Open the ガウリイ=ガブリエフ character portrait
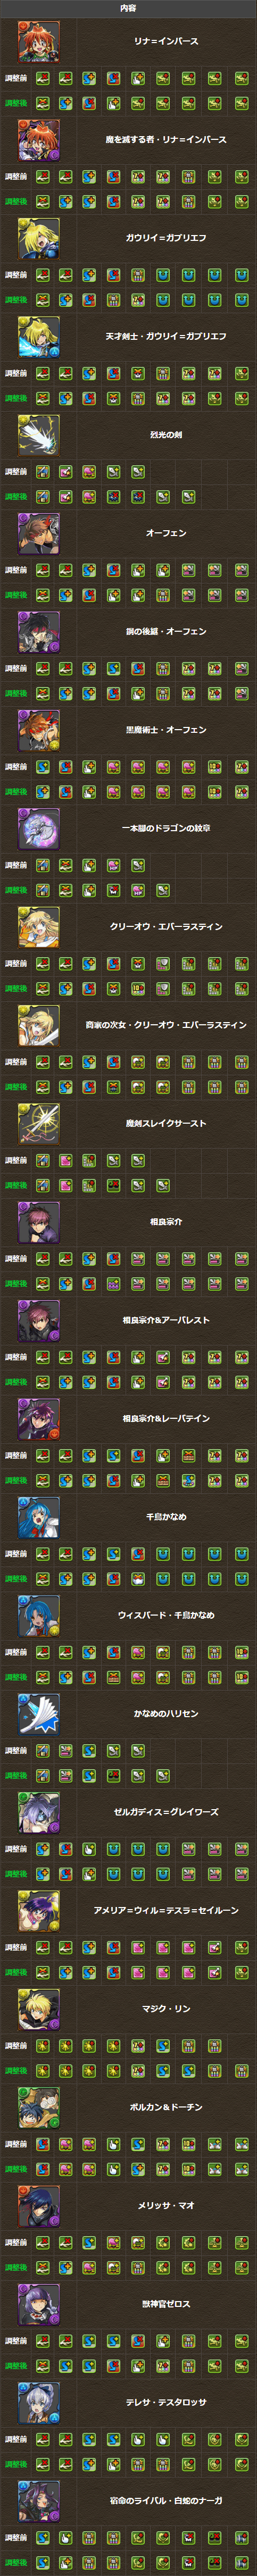 click(x=38, y=238)
